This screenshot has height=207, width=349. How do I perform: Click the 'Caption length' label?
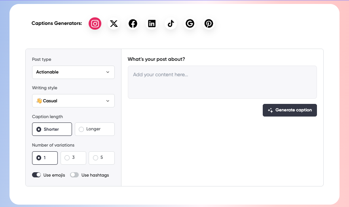[47, 117]
